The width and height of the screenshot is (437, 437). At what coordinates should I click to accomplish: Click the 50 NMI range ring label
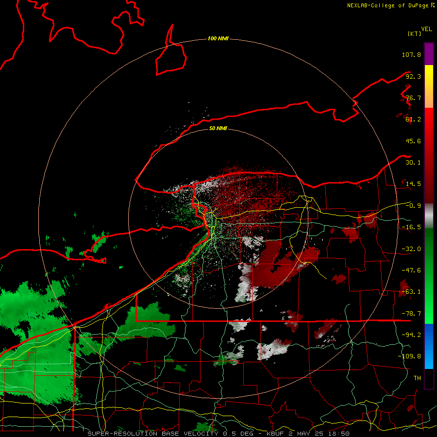(218, 129)
